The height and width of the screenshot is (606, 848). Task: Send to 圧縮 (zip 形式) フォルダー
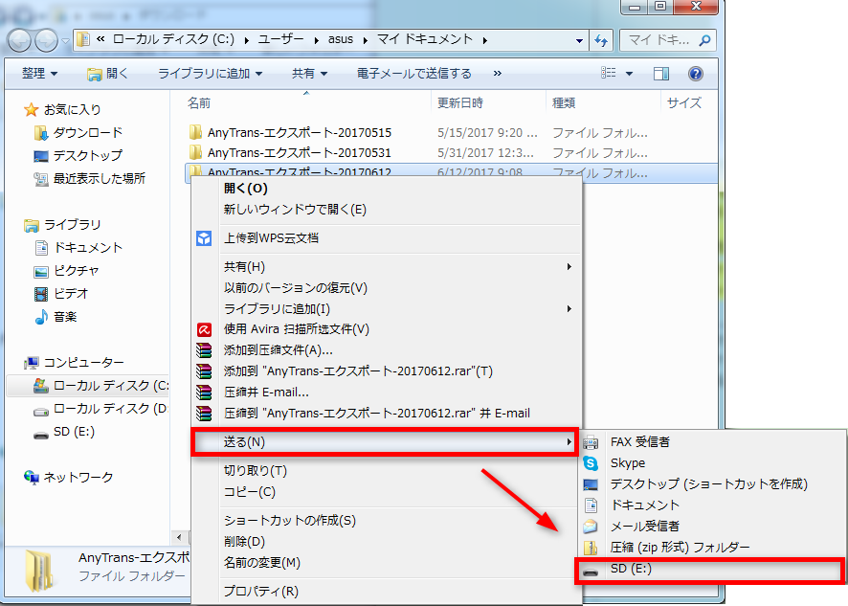point(681,548)
